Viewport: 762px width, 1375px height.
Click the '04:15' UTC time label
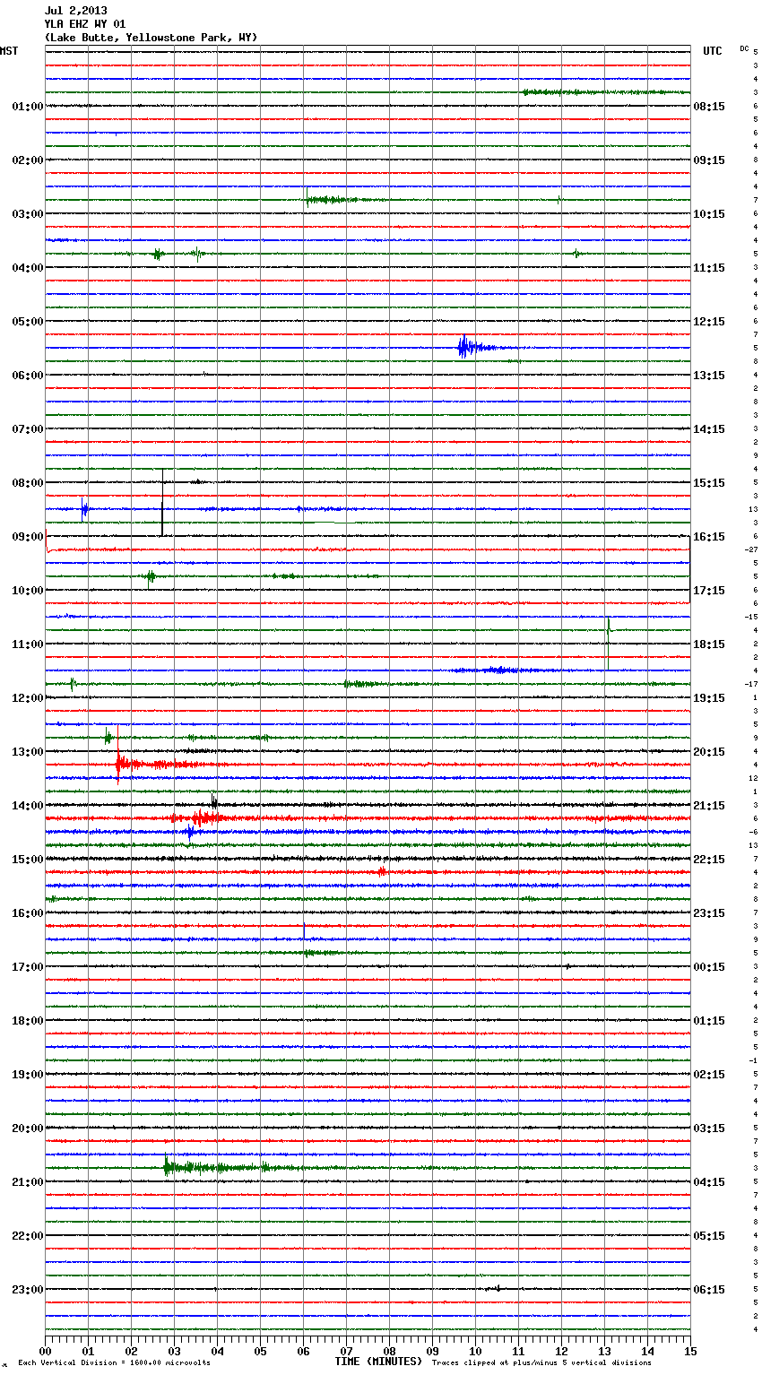[x=709, y=1182]
